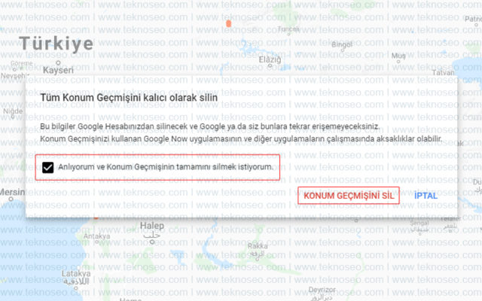Click the KONUM GEÇMİŞİNİ SİL button
This screenshot has width=482, height=301.
349,196
